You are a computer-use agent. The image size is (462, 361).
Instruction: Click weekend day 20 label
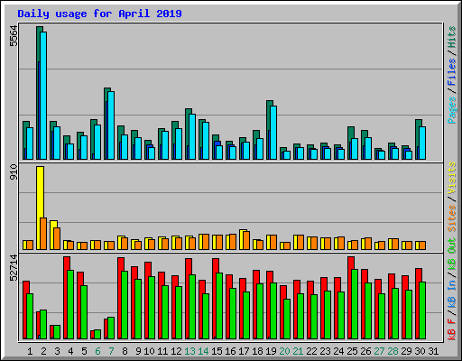pyautogui.click(x=284, y=351)
